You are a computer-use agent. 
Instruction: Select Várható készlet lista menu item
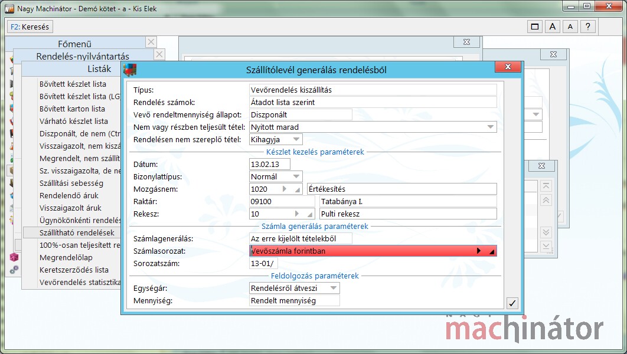pos(74,121)
